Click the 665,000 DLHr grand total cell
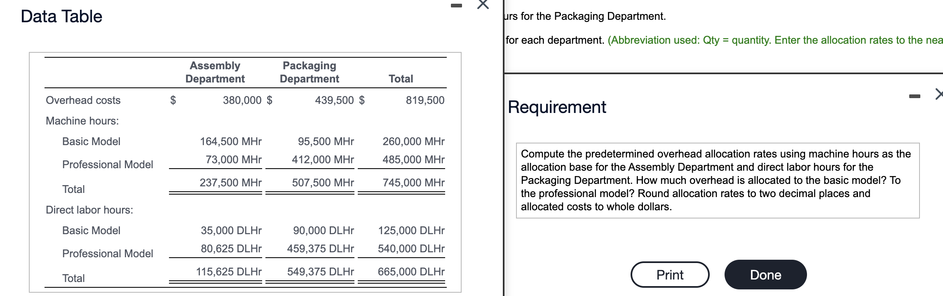 [x=411, y=272]
